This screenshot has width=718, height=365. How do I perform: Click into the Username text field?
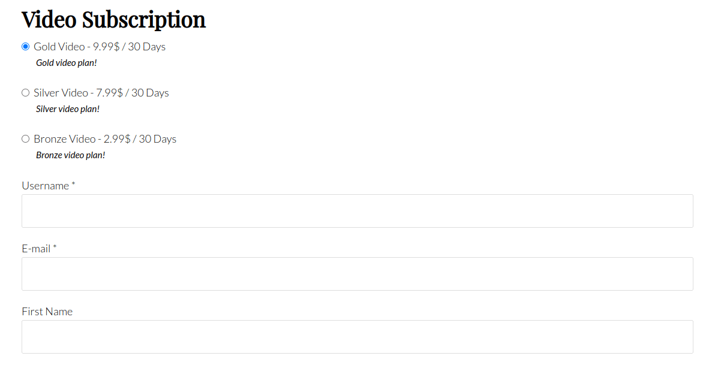(x=357, y=211)
